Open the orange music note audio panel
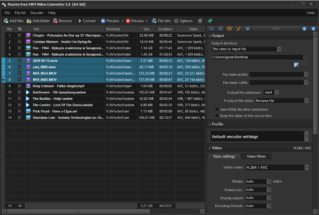 coord(239,29)
